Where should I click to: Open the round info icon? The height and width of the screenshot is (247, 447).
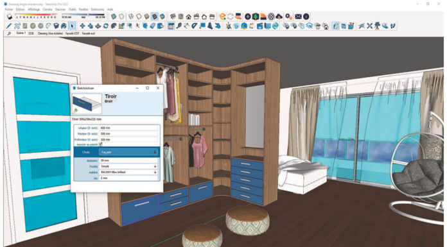[x=306, y=17]
